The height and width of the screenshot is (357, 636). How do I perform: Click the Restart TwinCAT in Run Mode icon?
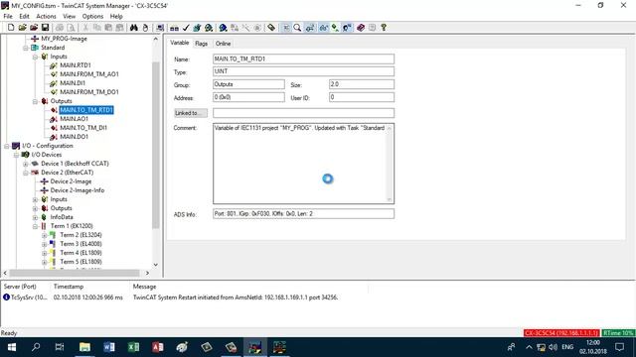click(209, 28)
